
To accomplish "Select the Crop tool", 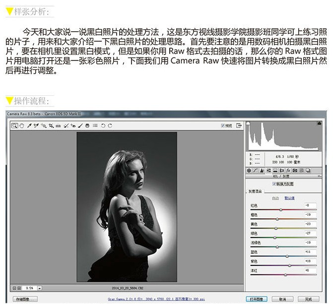I will point(51,125).
